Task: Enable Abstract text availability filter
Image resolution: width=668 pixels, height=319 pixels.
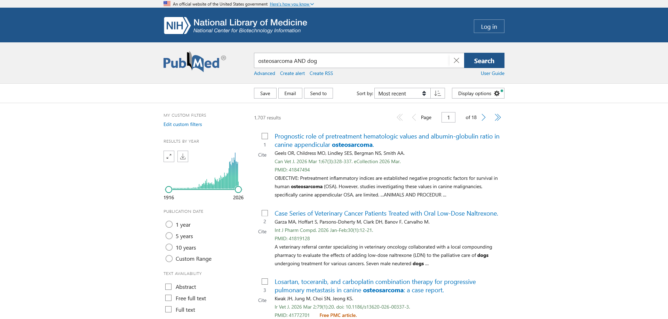Action: coord(168,287)
